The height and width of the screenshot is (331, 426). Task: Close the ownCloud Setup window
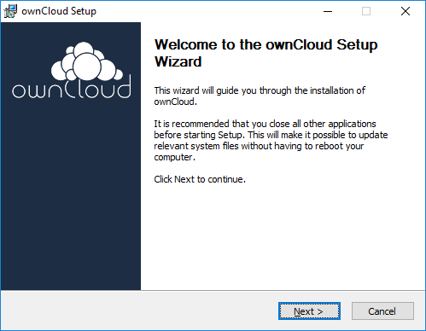click(406, 11)
